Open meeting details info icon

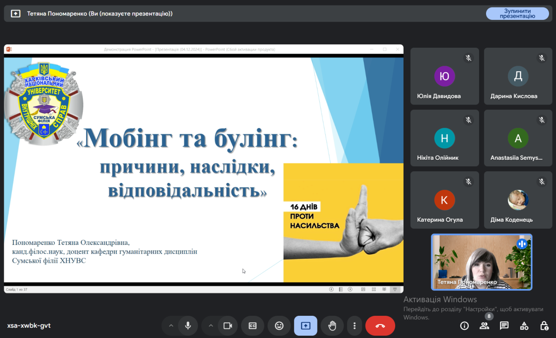(x=464, y=325)
